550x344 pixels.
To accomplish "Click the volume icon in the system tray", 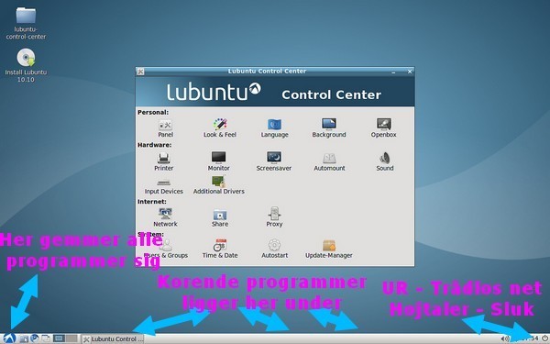I will [x=505, y=338].
